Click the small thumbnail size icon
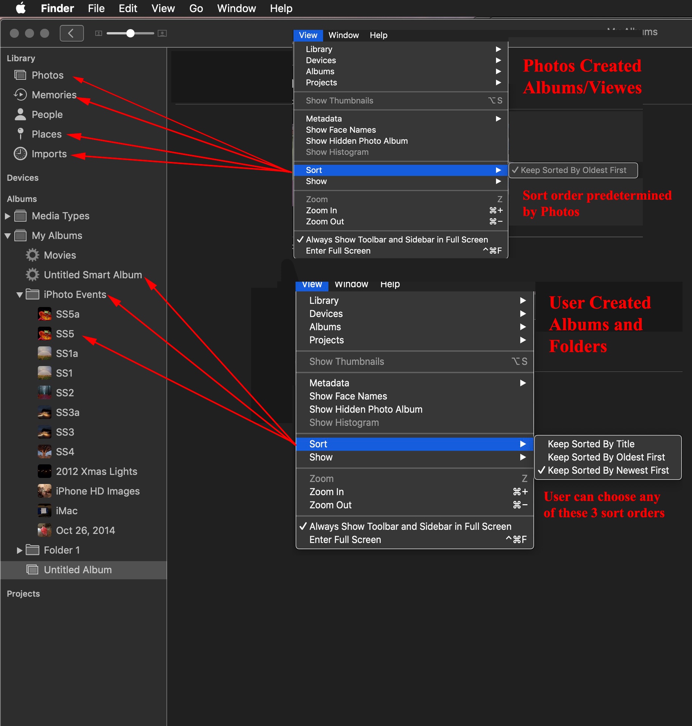Viewport: 692px width, 726px height. coord(99,33)
